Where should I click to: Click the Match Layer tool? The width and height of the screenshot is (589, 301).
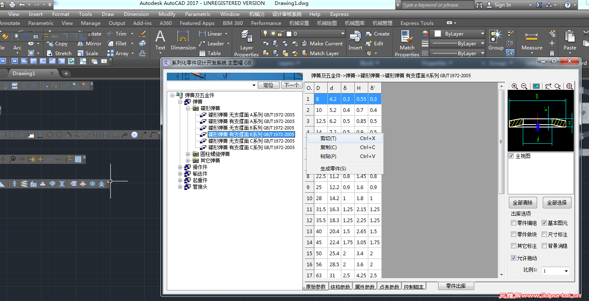320,54
